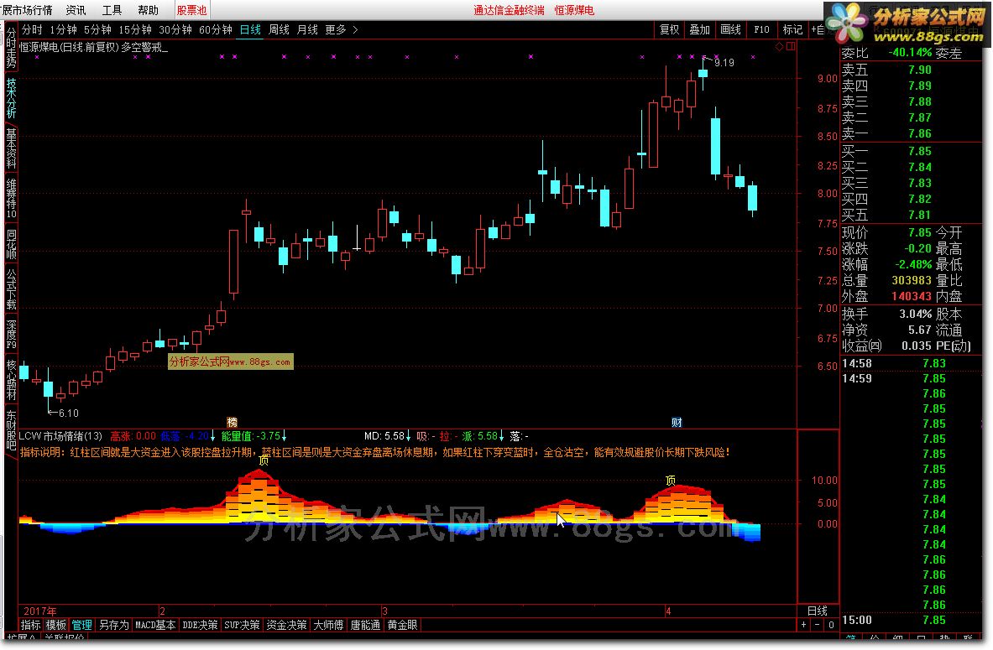Click the 换手 3.04% value
Image resolution: width=993 pixels, height=650 pixels.
pos(915,314)
